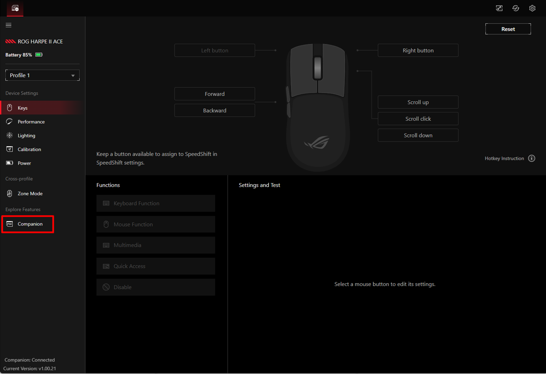
Task: Expand profile list via dropdown arrow
Action: tap(73, 76)
